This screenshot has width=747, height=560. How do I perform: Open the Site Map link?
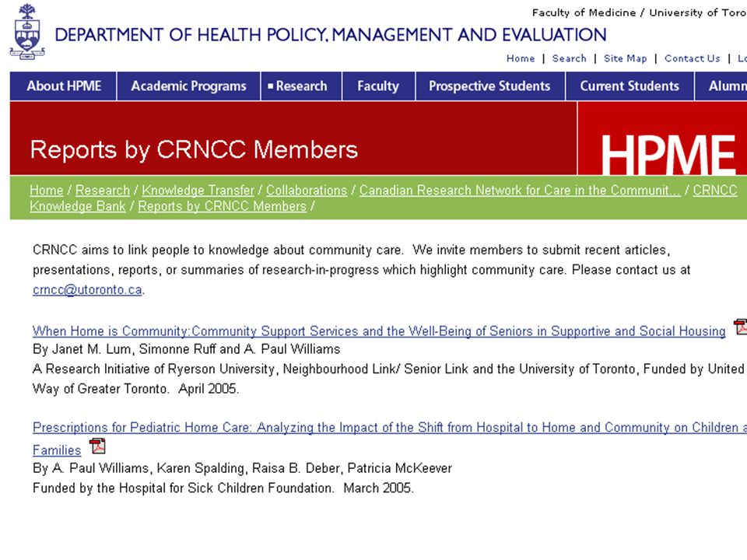coord(626,58)
